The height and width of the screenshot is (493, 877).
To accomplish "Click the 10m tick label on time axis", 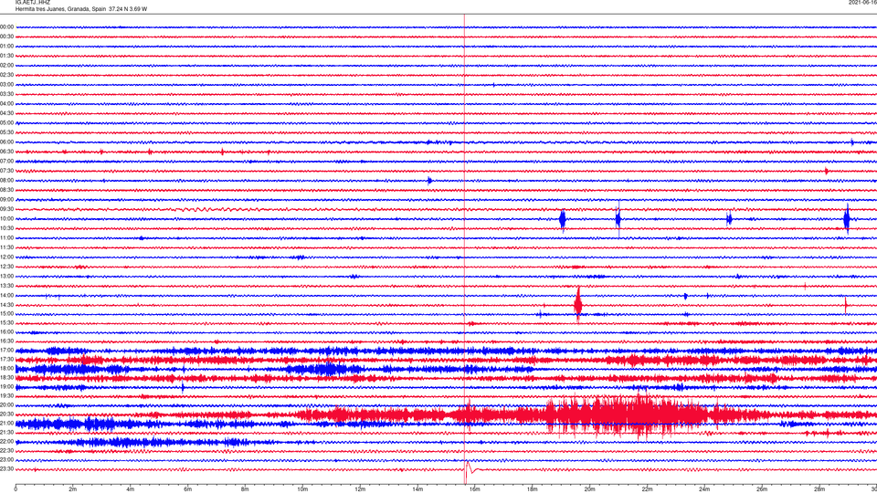I will 302,489.
